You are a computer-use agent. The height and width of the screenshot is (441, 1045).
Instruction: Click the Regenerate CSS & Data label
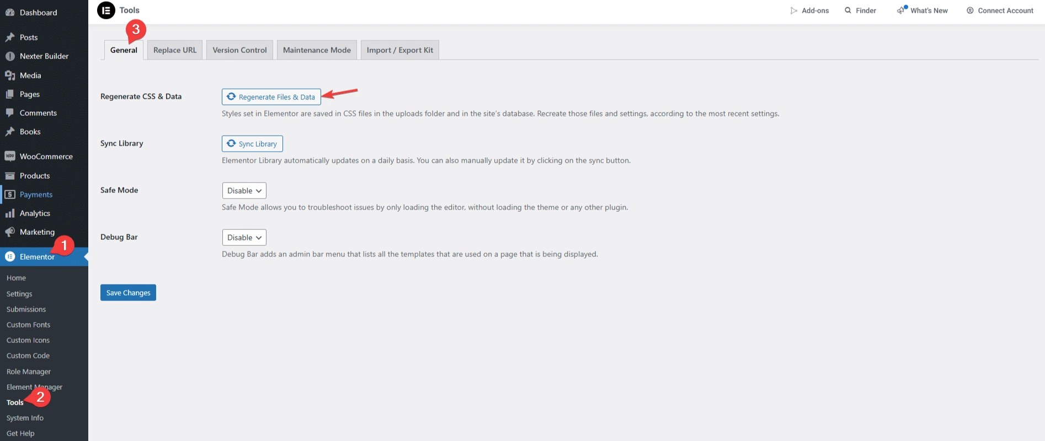[x=141, y=96]
